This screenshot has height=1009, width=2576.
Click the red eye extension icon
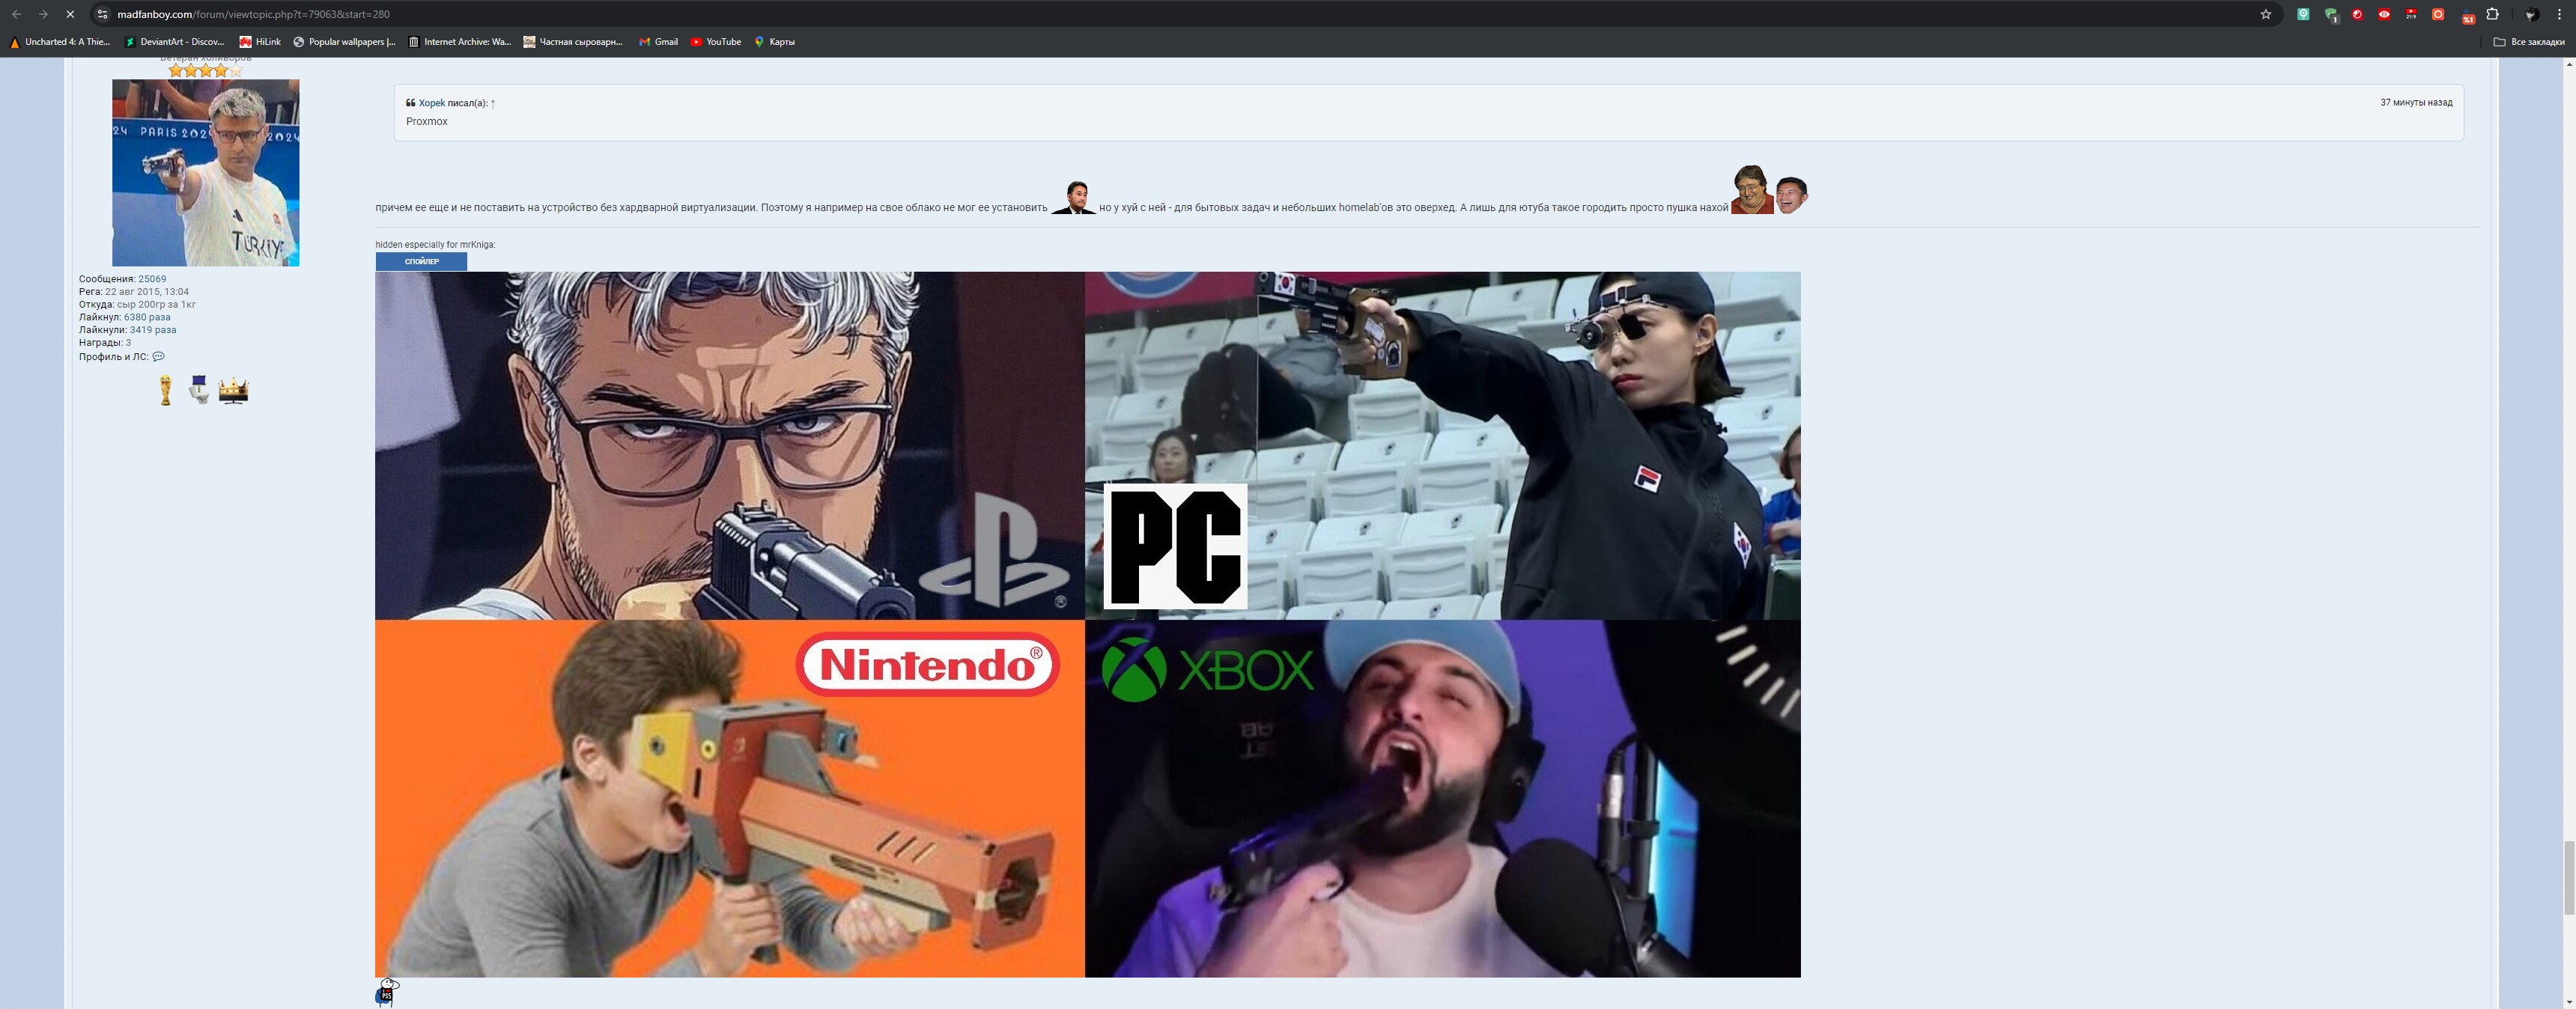click(2384, 14)
